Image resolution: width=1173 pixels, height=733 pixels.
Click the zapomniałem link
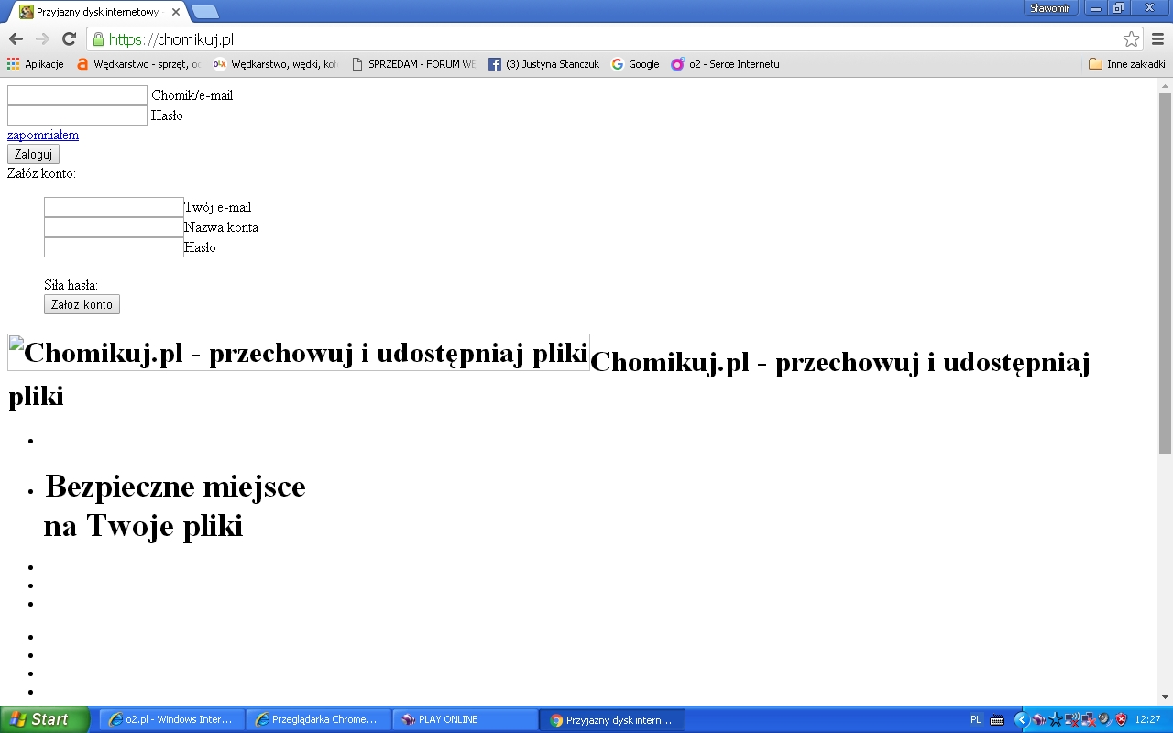pos(43,135)
